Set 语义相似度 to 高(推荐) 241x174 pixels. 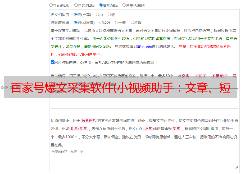76,15
